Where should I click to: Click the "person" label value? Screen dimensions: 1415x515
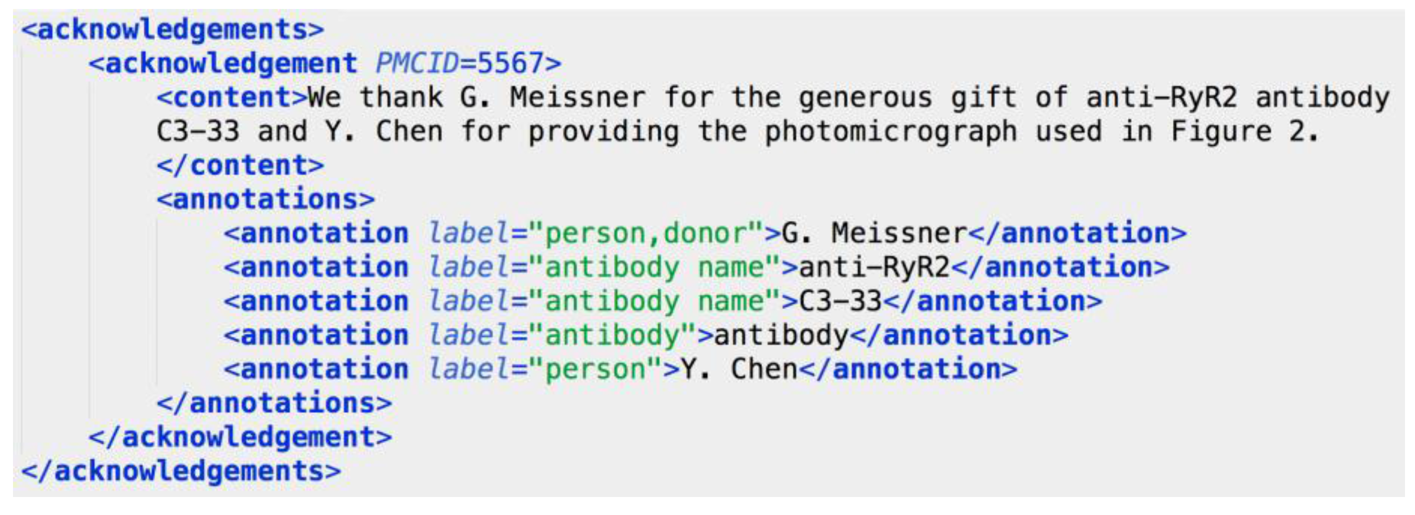click(595, 370)
